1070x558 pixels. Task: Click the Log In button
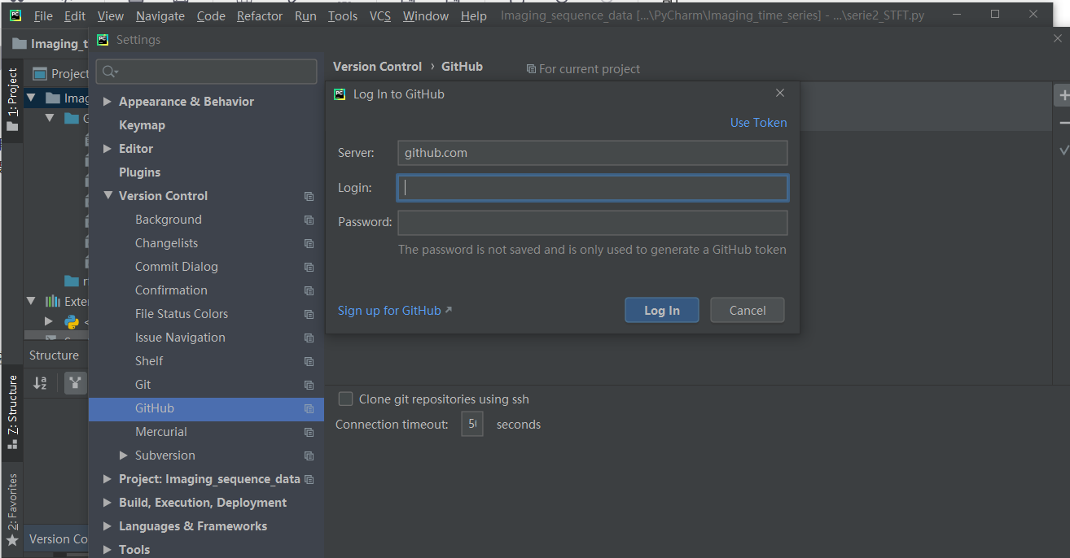pyautogui.click(x=662, y=310)
